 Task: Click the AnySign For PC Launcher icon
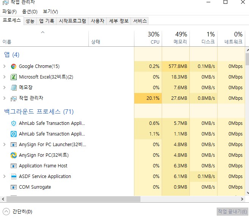click(x=14, y=145)
